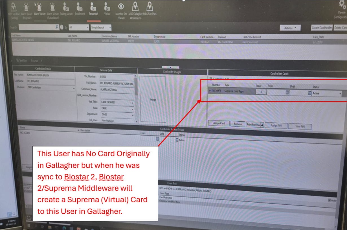The image size is (347, 230).
Task: Click the Print Preview button
Action: point(253,125)
